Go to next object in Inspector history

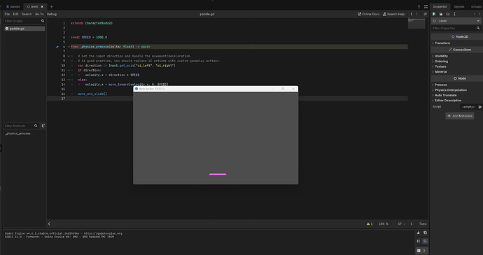tap(479, 14)
